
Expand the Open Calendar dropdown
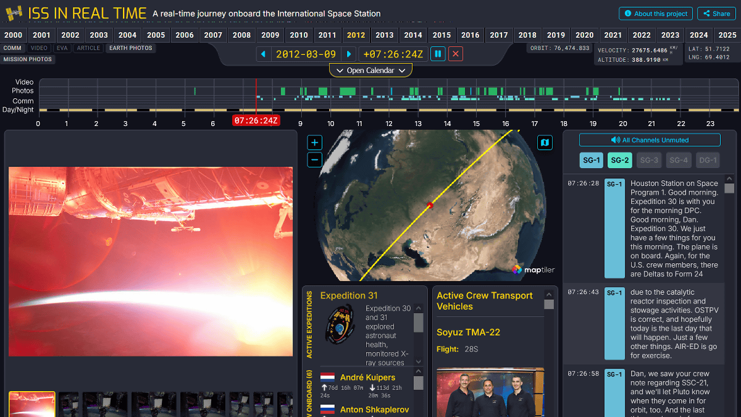[371, 70]
